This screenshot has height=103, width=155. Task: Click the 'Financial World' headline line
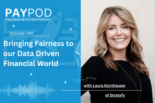(x=31, y=63)
